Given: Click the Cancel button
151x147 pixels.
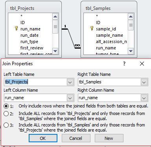Looking at the screenshot, I should coord(76,138).
